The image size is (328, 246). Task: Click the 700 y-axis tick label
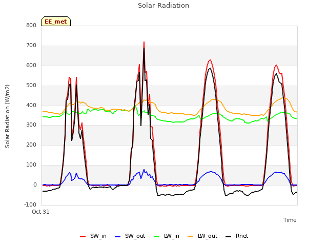point(31,46)
